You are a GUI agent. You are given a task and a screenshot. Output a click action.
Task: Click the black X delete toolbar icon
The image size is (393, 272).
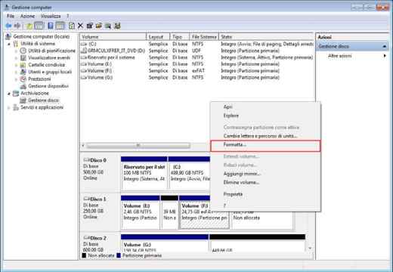point(80,26)
